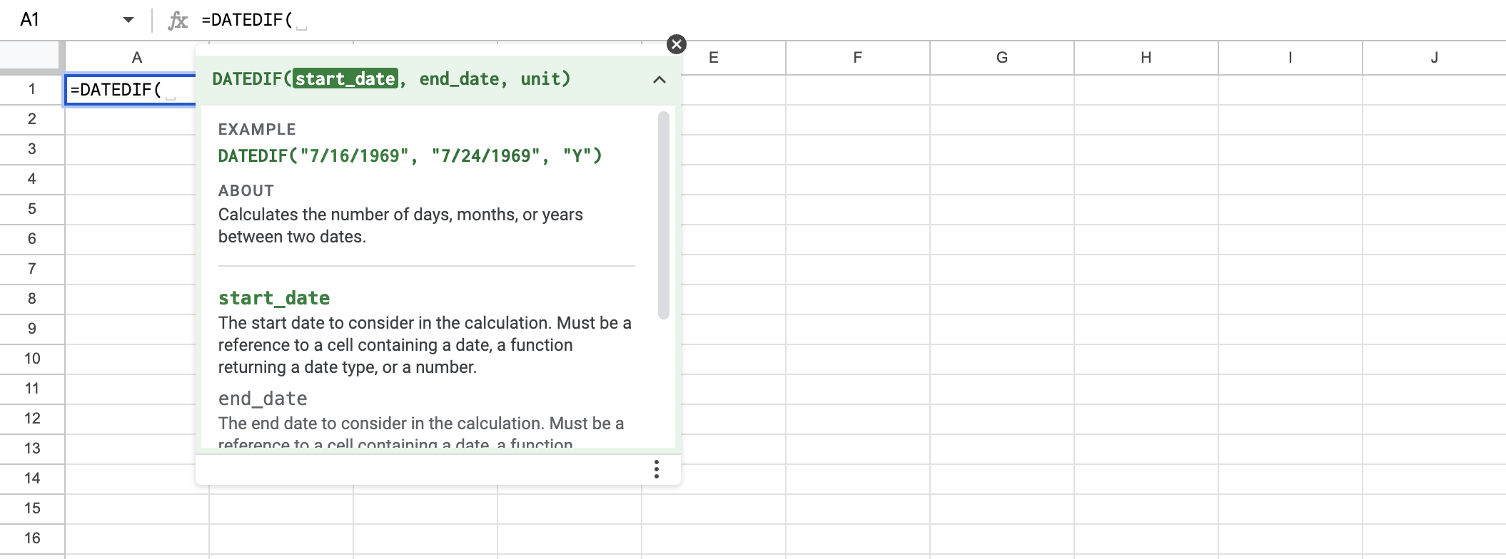The height and width of the screenshot is (559, 1506).
Task: Select row 7 header
Action: [x=32, y=269]
